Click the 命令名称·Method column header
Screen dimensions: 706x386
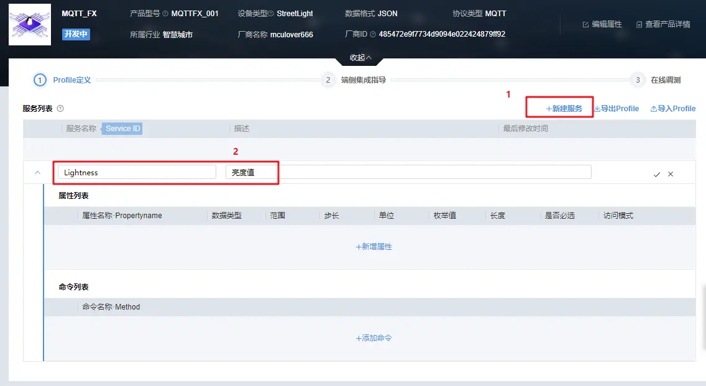[x=111, y=307]
